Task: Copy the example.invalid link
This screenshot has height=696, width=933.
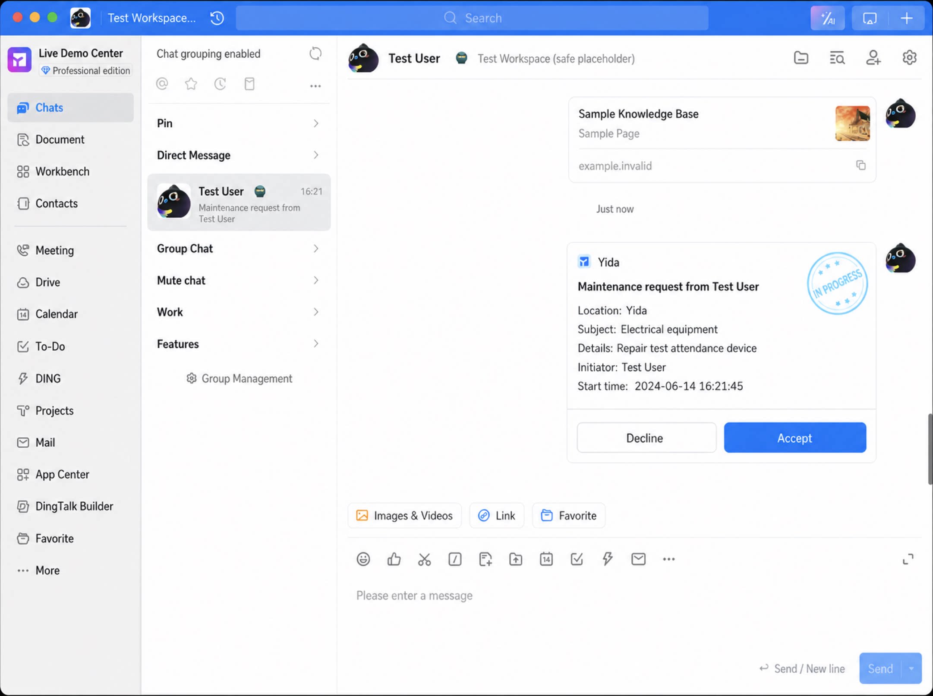Action: [861, 165]
